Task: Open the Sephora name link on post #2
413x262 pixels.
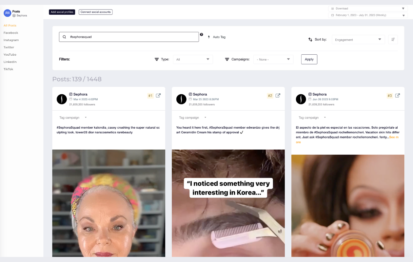Action: (200, 94)
